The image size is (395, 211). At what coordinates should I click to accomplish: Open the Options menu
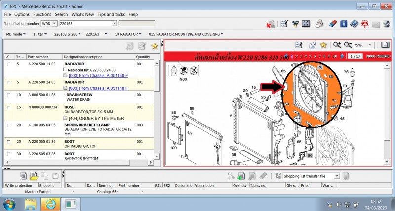tap(22, 14)
